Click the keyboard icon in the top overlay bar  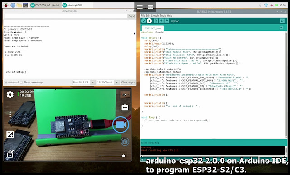150,7
